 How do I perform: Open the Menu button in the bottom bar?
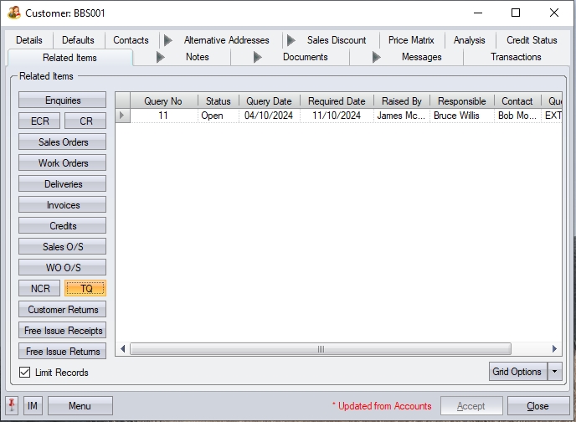pyautogui.click(x=80, y=406)
